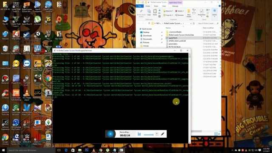Show hidden system tray icons
The height and width of the screenshot is (153, 272).
[232, 150]
